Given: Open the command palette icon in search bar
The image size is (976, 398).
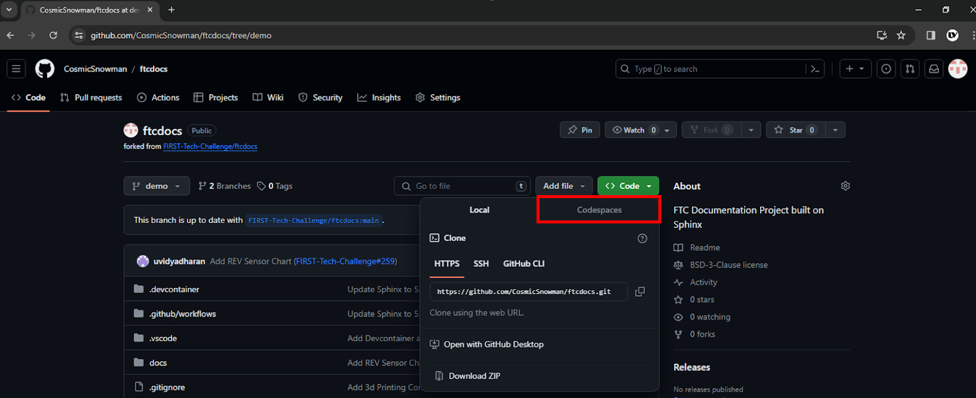Looking at the screenshot, I should coord(815,69).
